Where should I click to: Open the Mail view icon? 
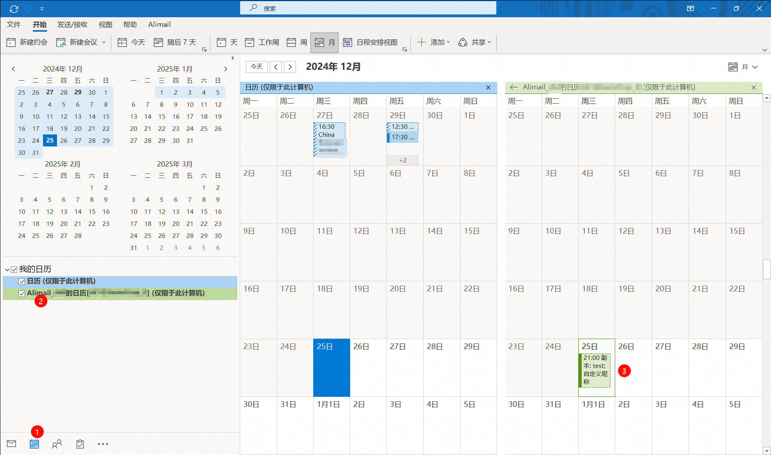[x=11, y=444]
